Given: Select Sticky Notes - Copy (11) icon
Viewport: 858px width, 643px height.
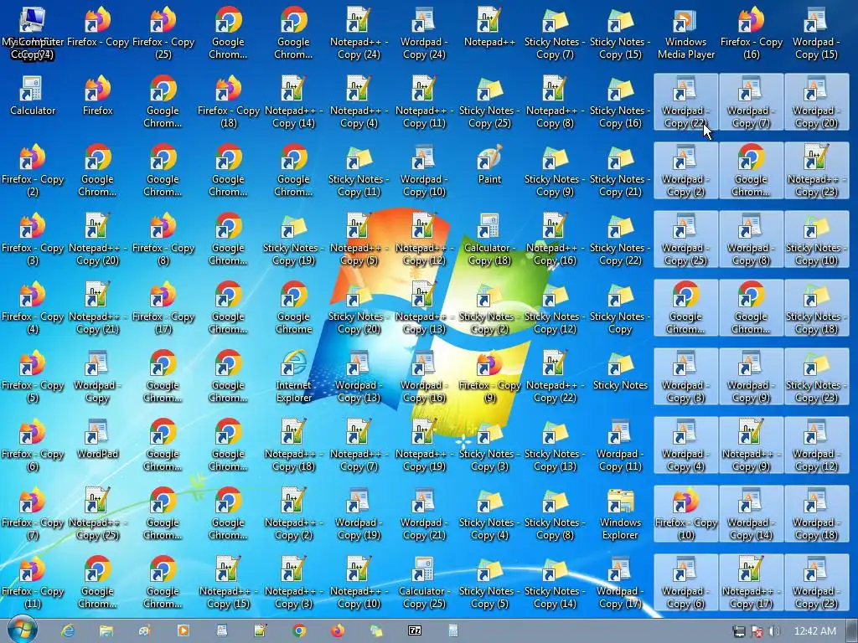Looking at the screenshot, I should [359, 171].
